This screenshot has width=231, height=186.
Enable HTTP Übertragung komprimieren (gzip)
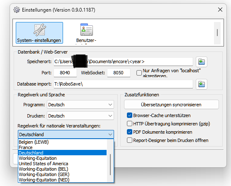tap(129, 124)
